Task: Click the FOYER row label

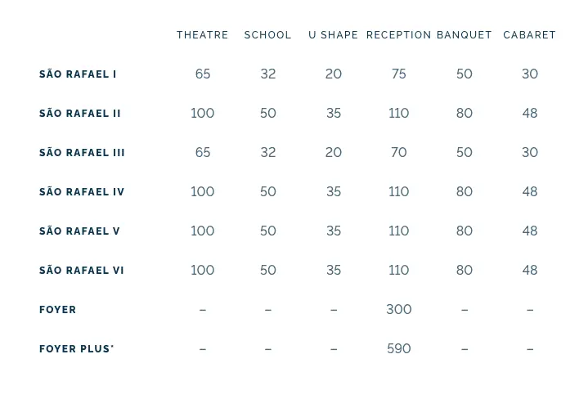Action: click(58, 310)
